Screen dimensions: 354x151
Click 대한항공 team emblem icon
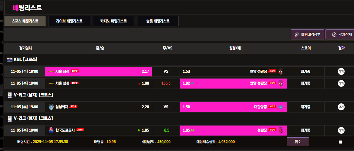tap(281, 107)
